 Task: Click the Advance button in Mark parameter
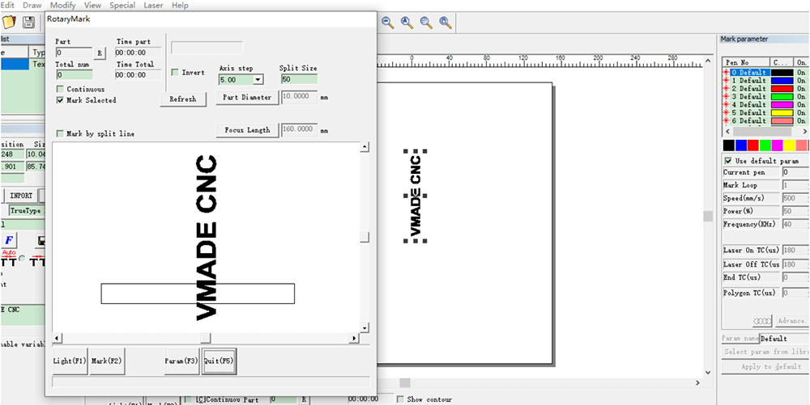tap(791, 321)
